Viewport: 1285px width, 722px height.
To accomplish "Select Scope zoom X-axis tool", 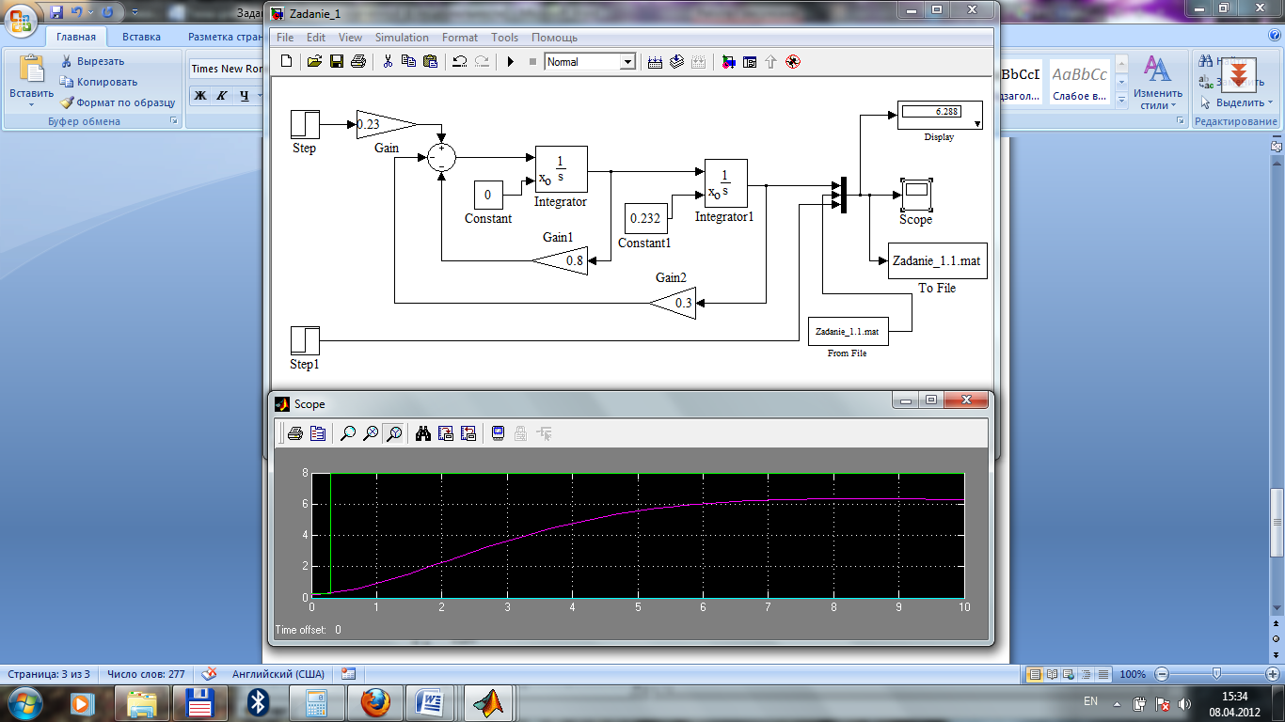I will (x=371, y=433).
